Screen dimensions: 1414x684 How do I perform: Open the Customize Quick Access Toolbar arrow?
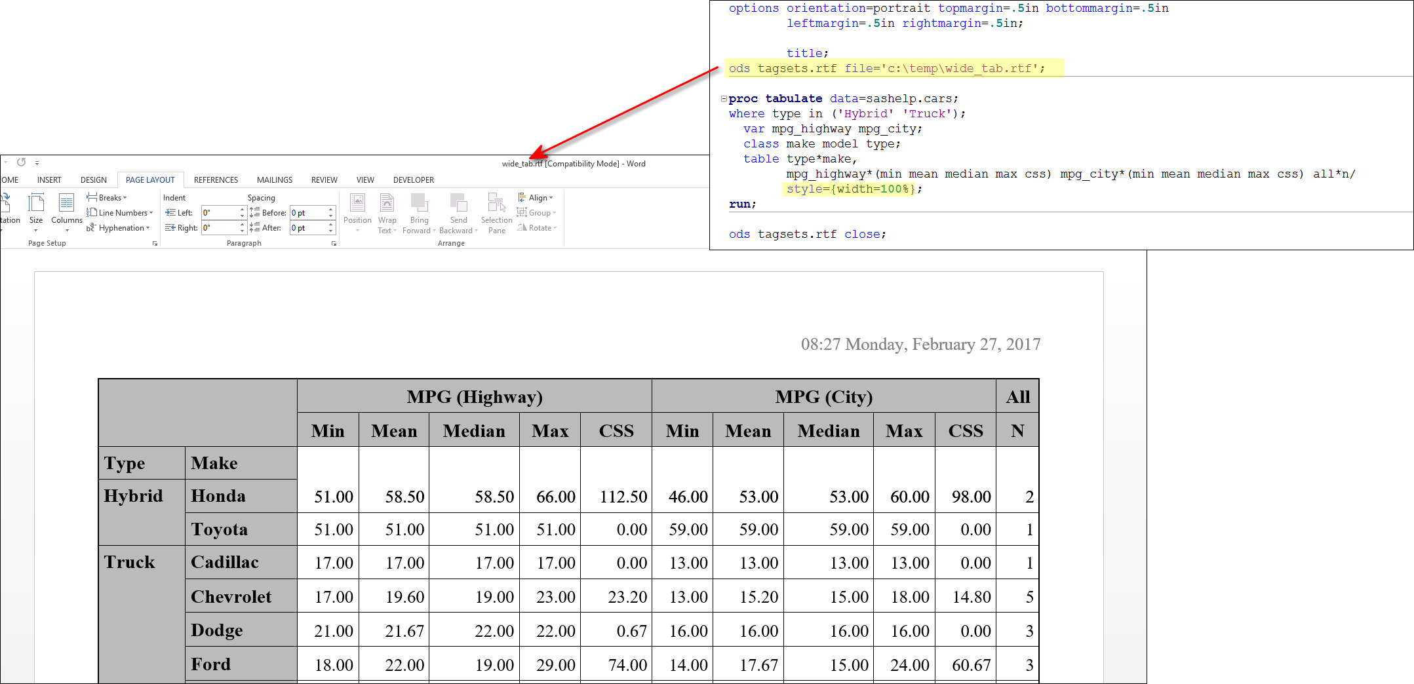coord(37,163)
